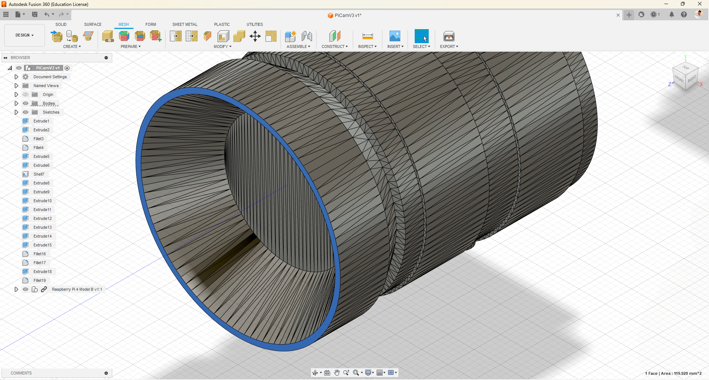Select the mesh Combine tool icon
Screen dimensions: 709x380
tap(239, 36)
